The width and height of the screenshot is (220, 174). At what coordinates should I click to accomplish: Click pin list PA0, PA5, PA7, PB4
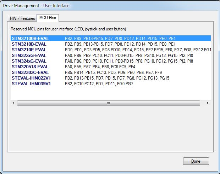click(100, 67)
